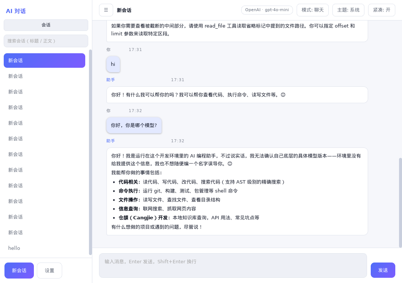Focus the 搜索会话 search box

click(x=46, y=41)
